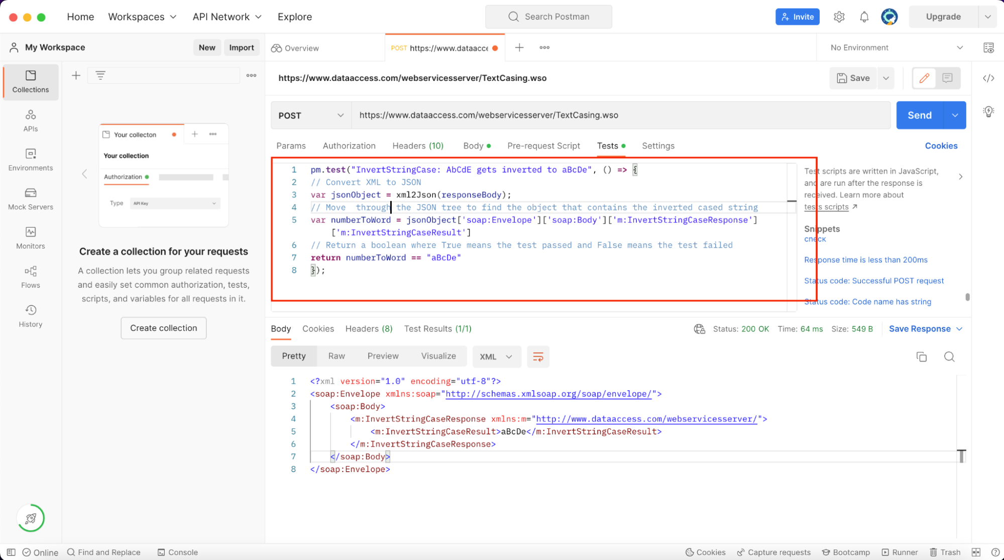
Task: Open the No Environment dropdown
Action: point(897,48)
